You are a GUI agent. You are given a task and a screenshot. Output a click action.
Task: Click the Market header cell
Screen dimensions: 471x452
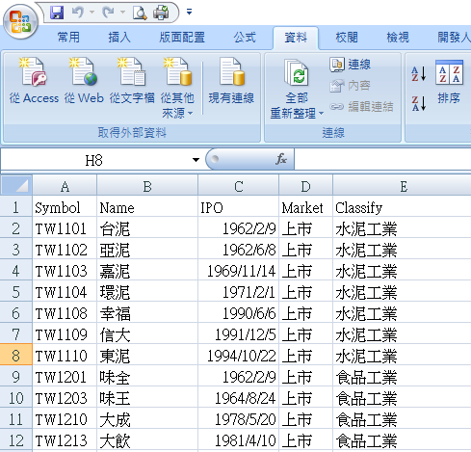pos(306,207)
